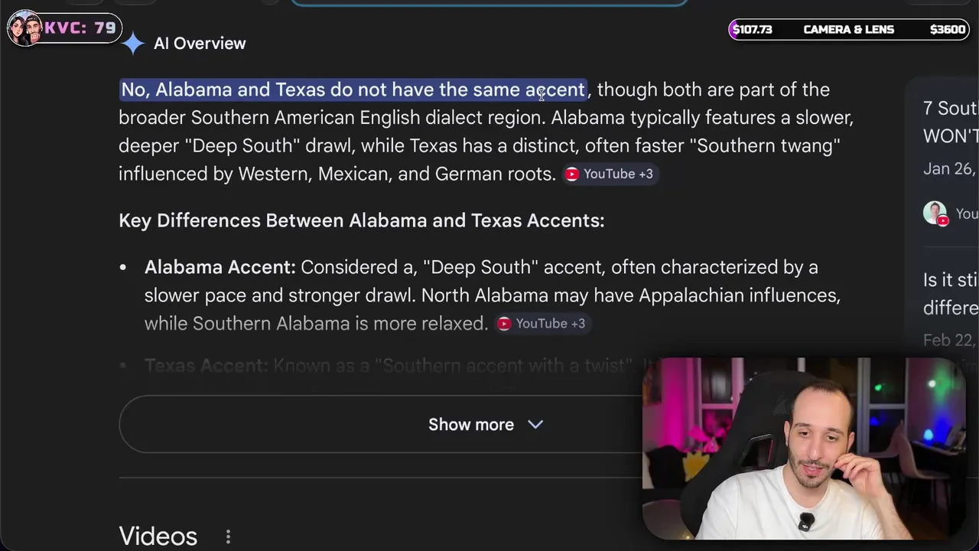Click the YouTube icon beside the Alabama Accent text

coord(504,324)
